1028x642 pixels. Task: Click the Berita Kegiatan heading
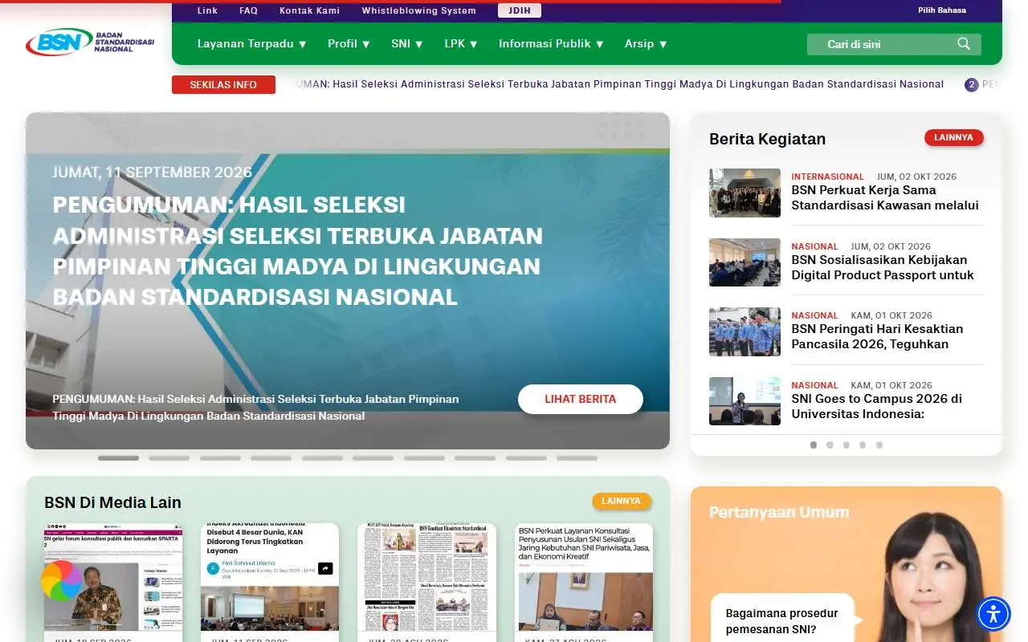click(767, 139)
